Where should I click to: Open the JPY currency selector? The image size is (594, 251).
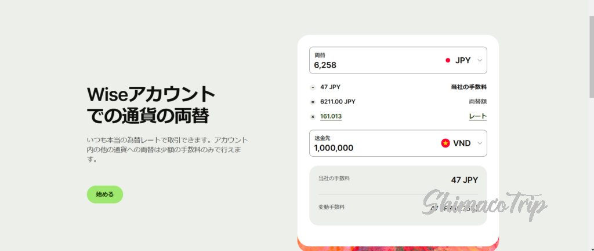pyautogui.click(x=463, y=60)
